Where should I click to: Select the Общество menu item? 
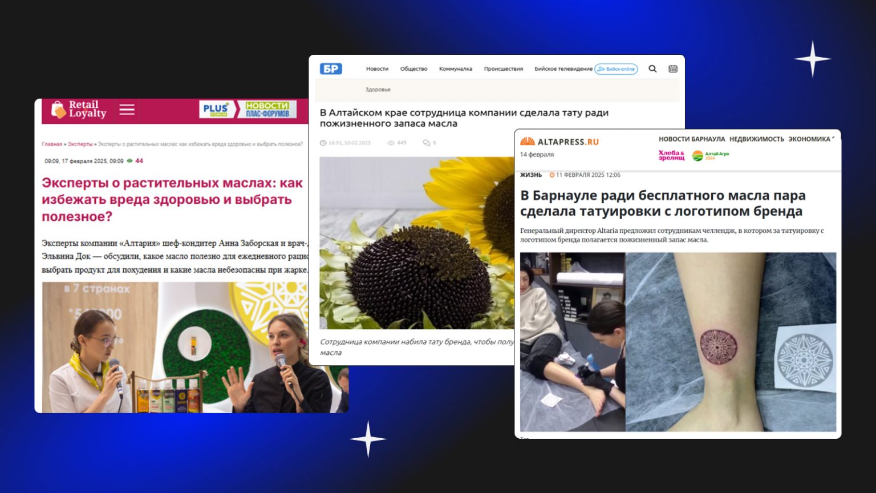[x=413, y=69]
